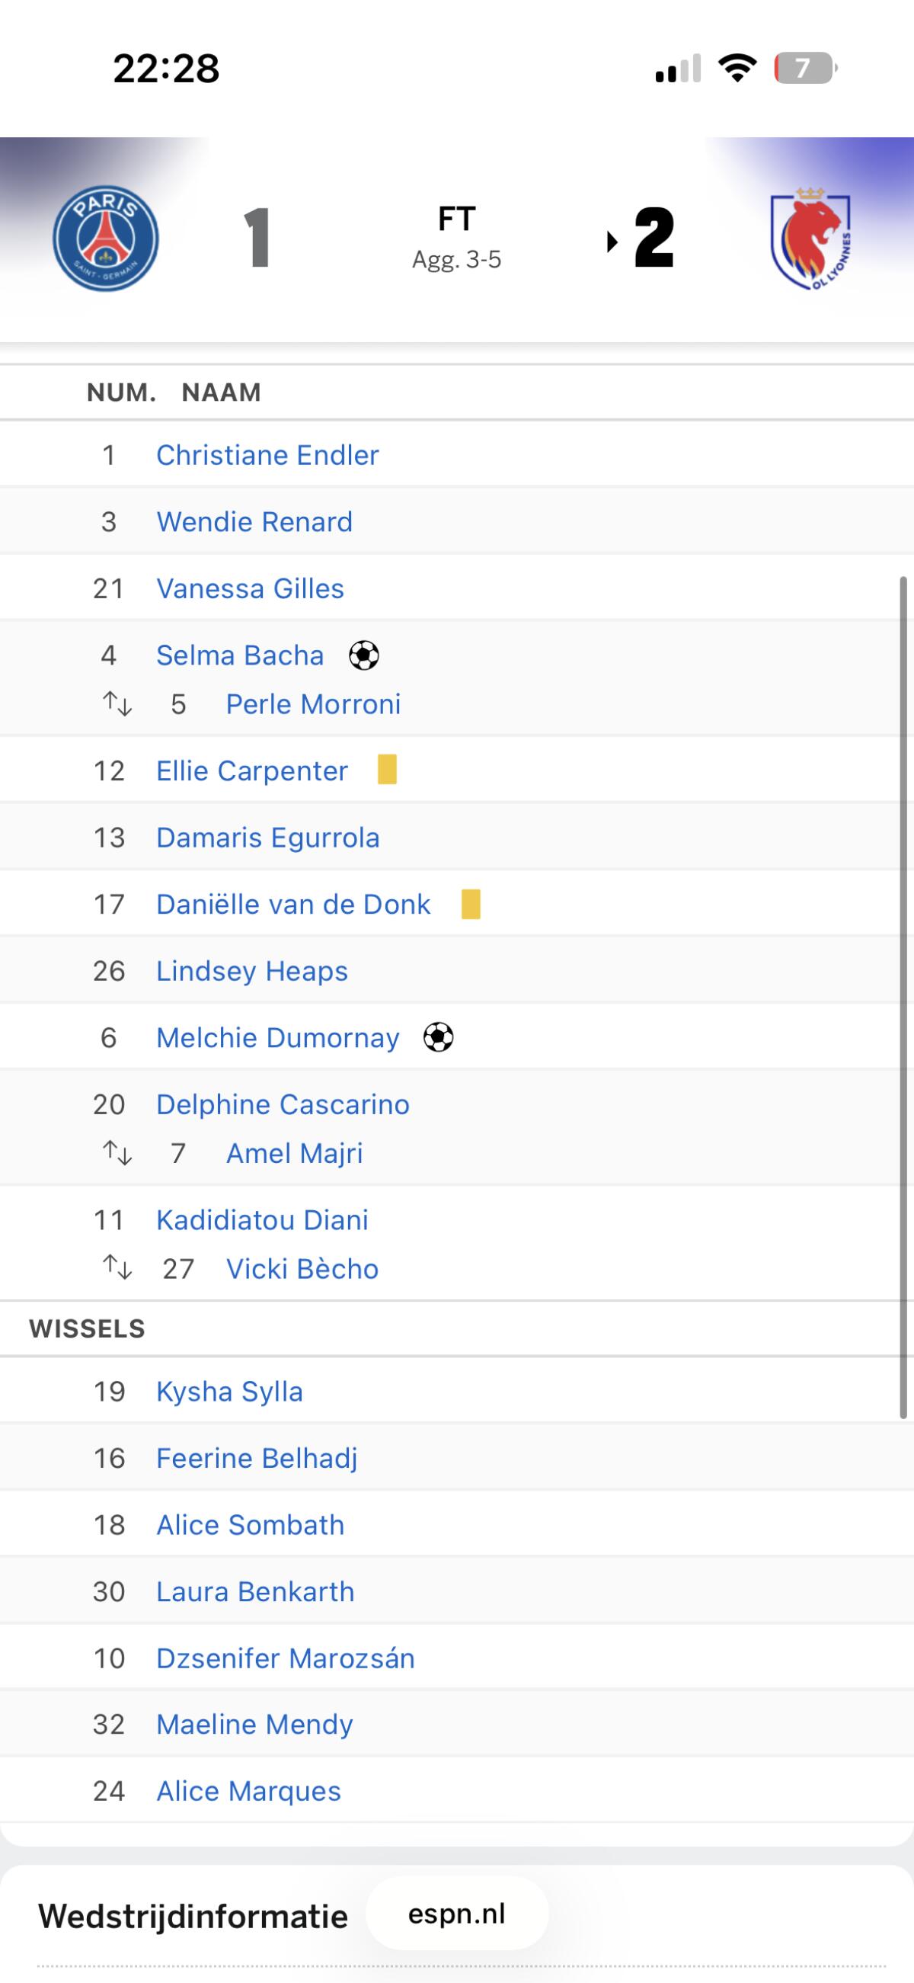Open Christiane Endler's player page
Screen dimensions: 914x1983
[x=267, y=455]
